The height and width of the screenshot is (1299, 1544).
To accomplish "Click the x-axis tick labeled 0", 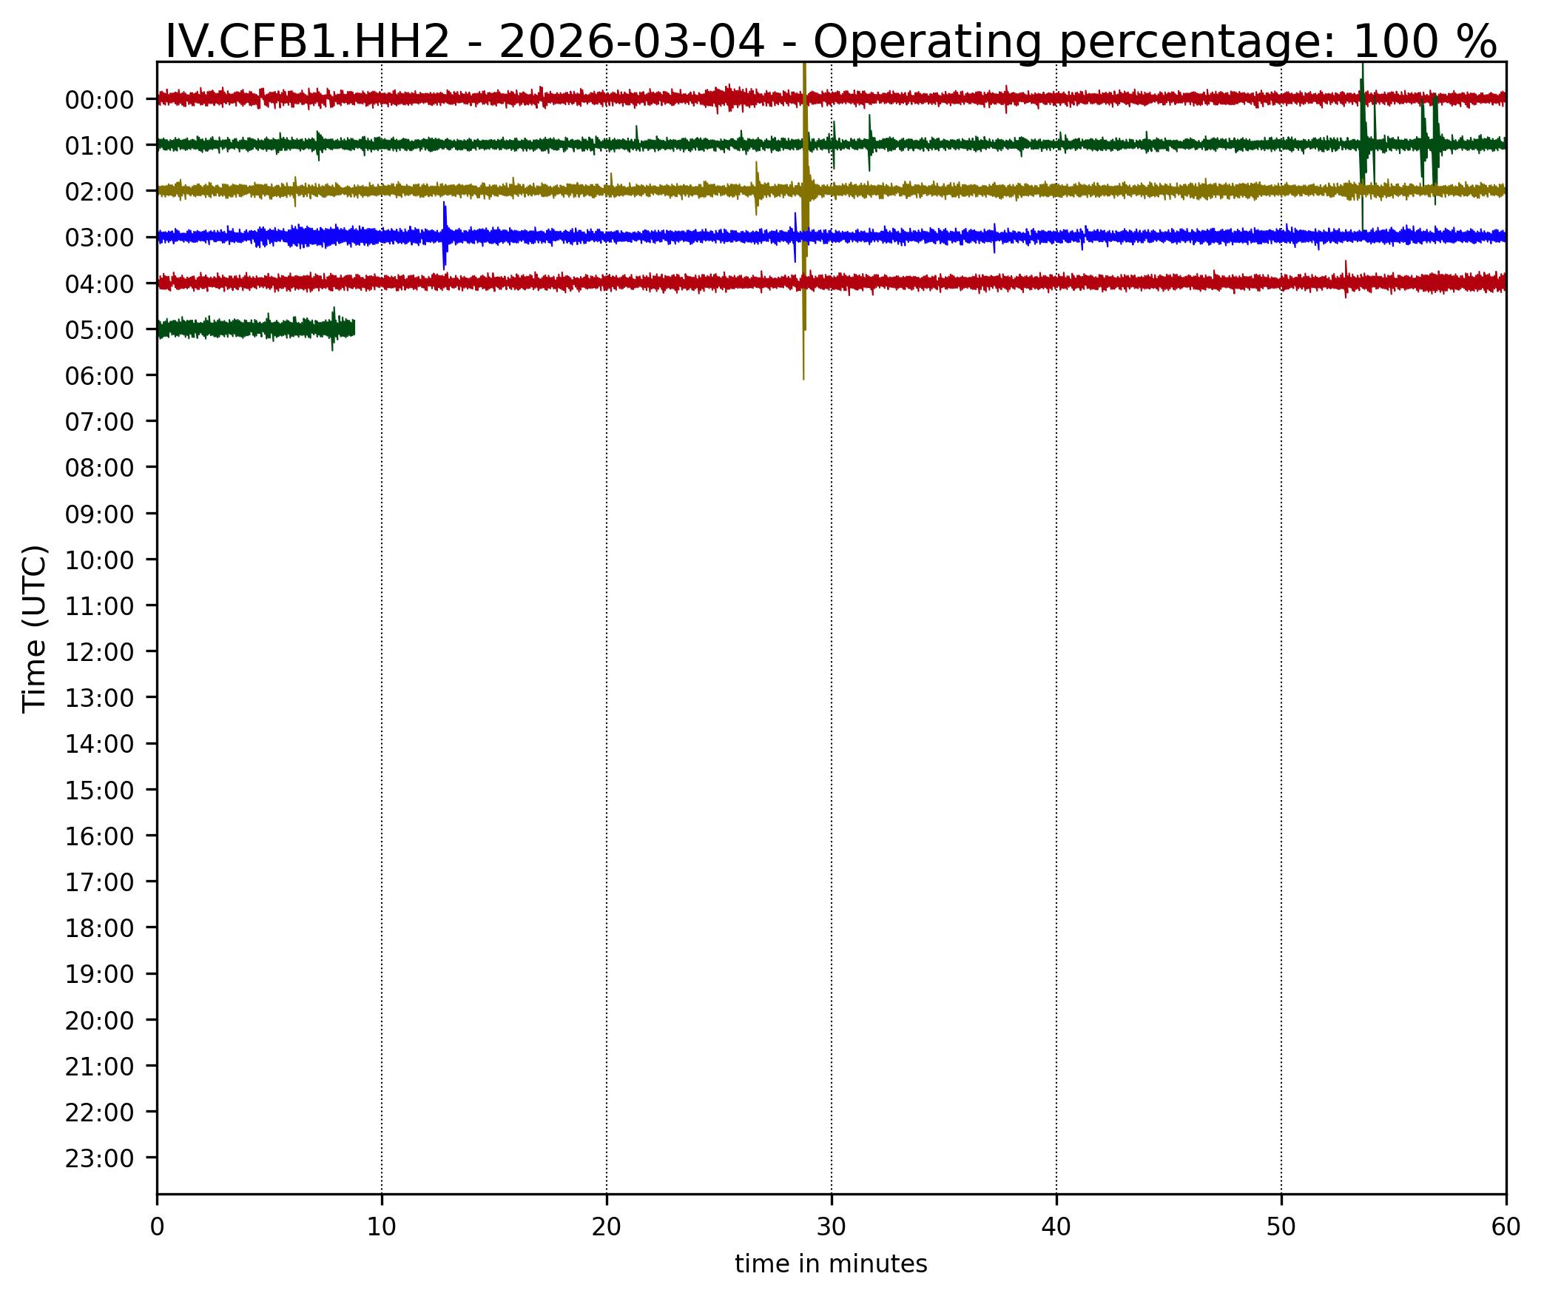I will pyautogui.click(x=157, y=1227).
